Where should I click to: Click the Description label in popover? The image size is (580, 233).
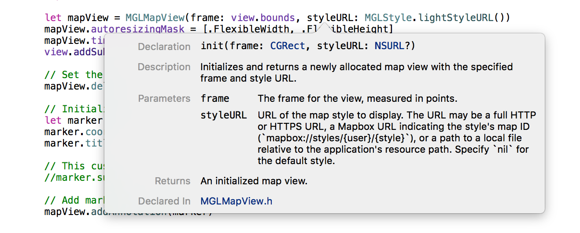click(164, 67)
